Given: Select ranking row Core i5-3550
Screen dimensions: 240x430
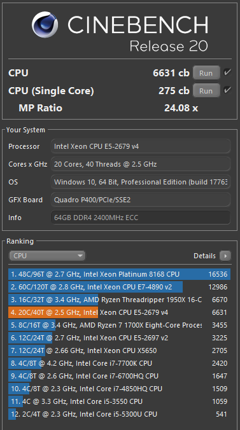Looking at the screenshot, I should pos(119,401).
